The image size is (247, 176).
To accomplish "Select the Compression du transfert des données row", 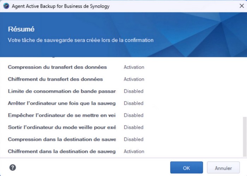I will tap(57, 67).
